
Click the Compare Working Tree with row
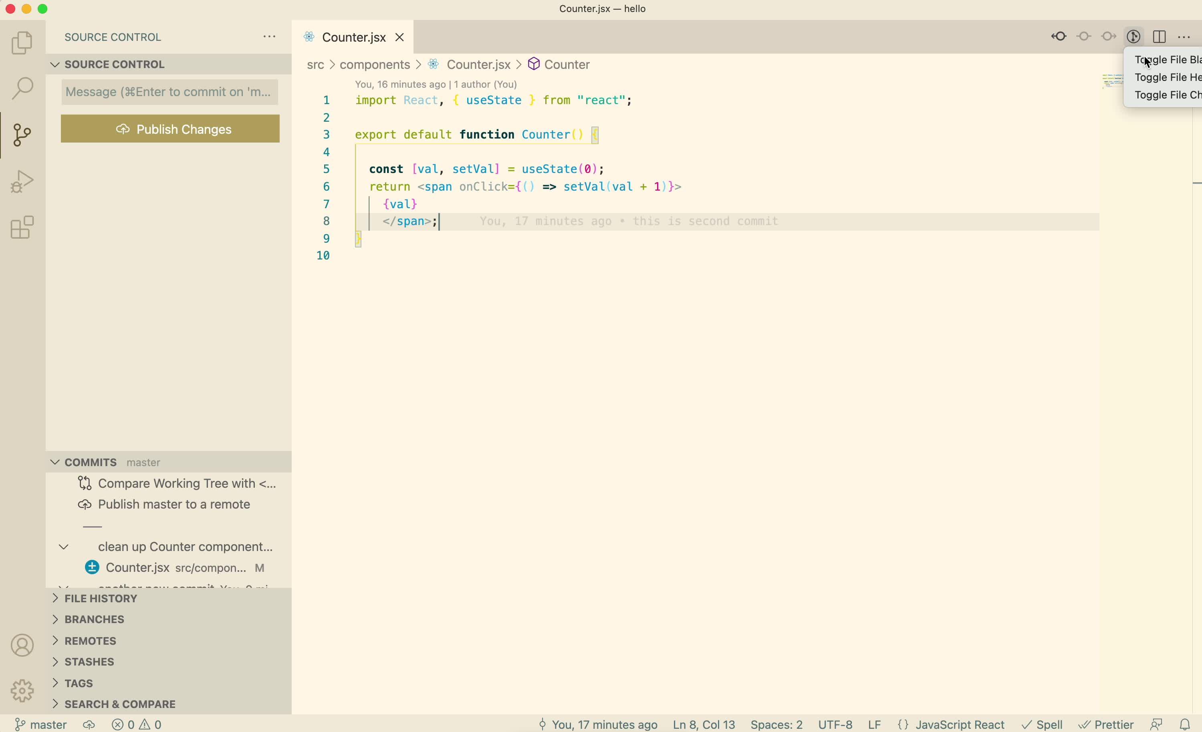pyautogui.click(x=169, y=483)
